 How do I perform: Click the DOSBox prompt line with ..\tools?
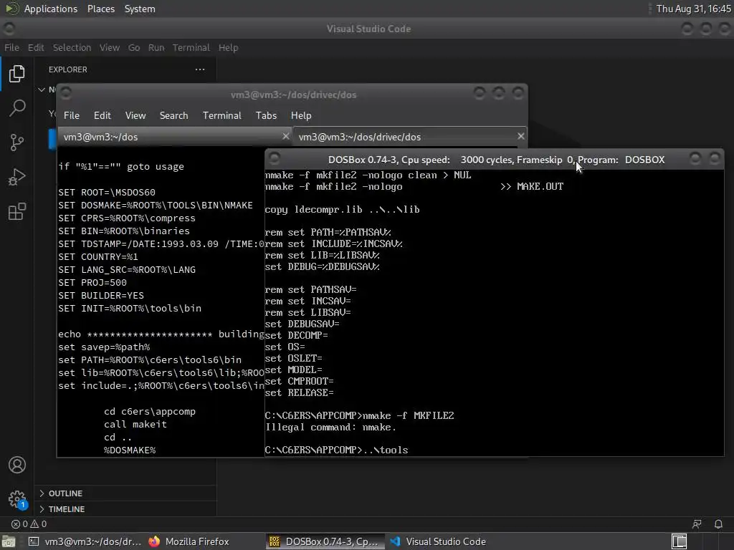coord(337,450)
